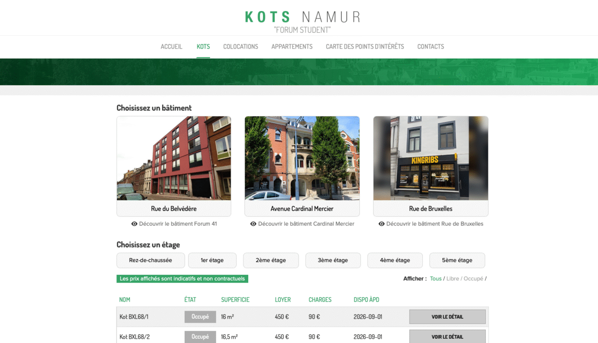Click the eye icon beside Forum 41

point(134,224)
